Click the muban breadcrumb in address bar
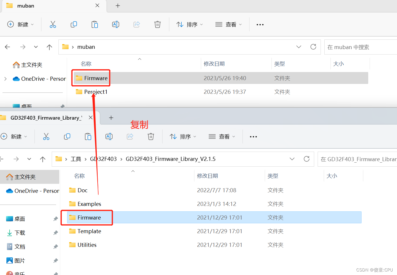Image resolution: width=397 pixels, height=275 pixels. pos(86,47)
